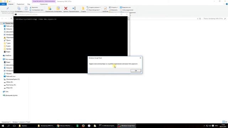228x128 pixels.
Task: Click the Properties icon with checkmark
Action: tap(105, 9)
